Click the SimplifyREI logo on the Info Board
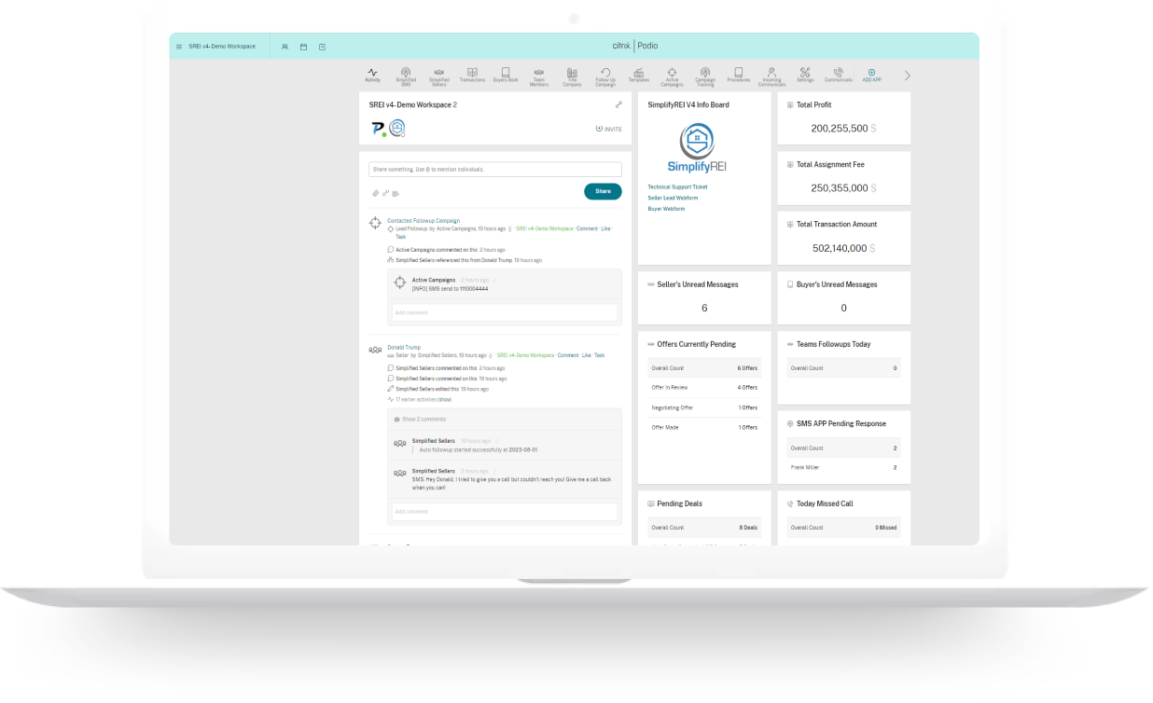The image size is (1153, 703). [x=696, y=148]
